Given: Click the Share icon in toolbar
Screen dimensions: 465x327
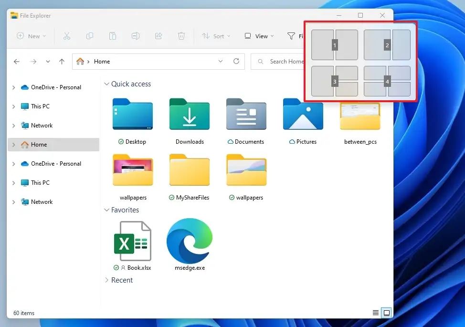Looking at the screenshot, I should [x=159, y=36].
